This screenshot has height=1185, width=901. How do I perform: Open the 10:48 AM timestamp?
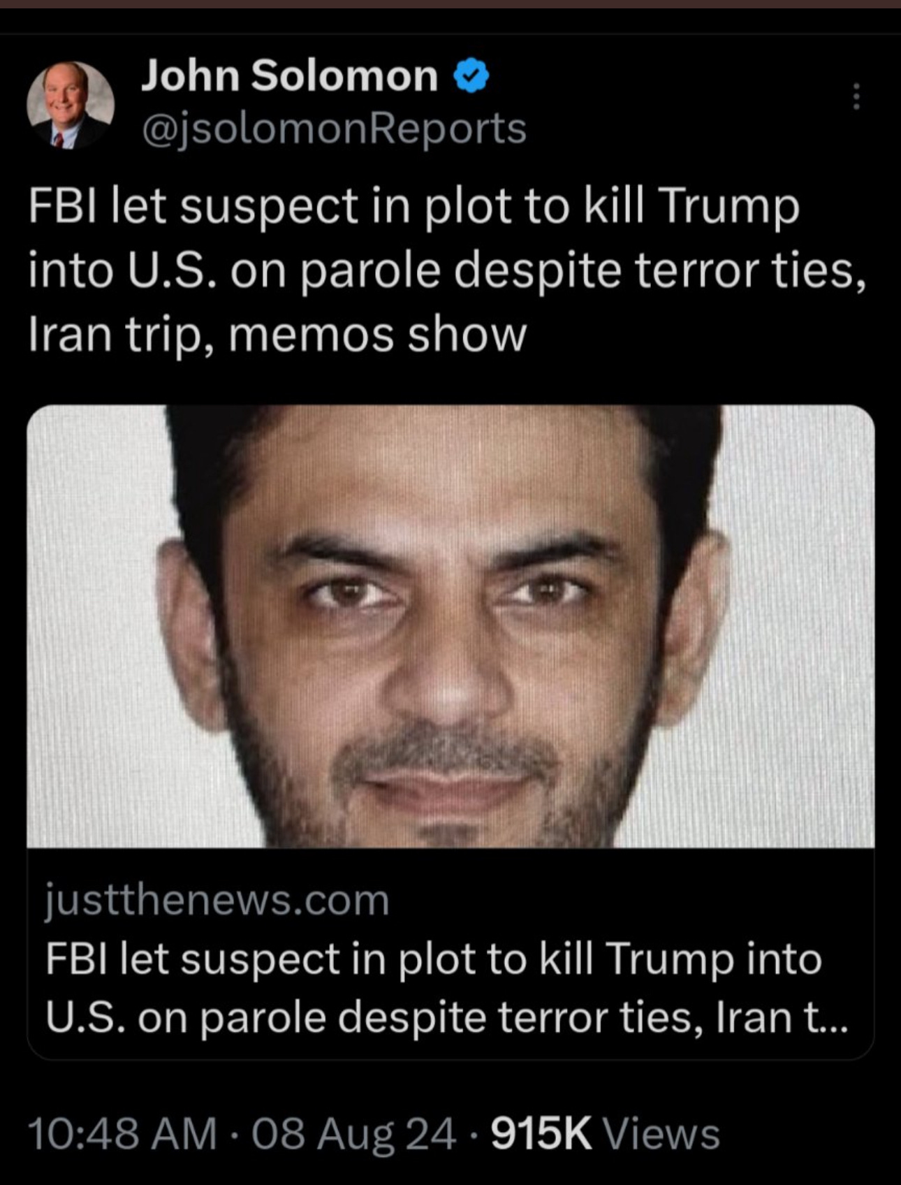click(x=122, y=1133)
